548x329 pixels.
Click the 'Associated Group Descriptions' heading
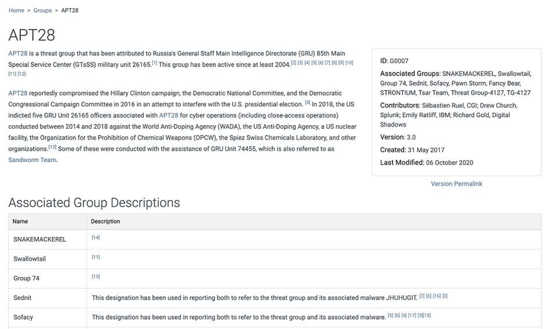tap(94, 203)
